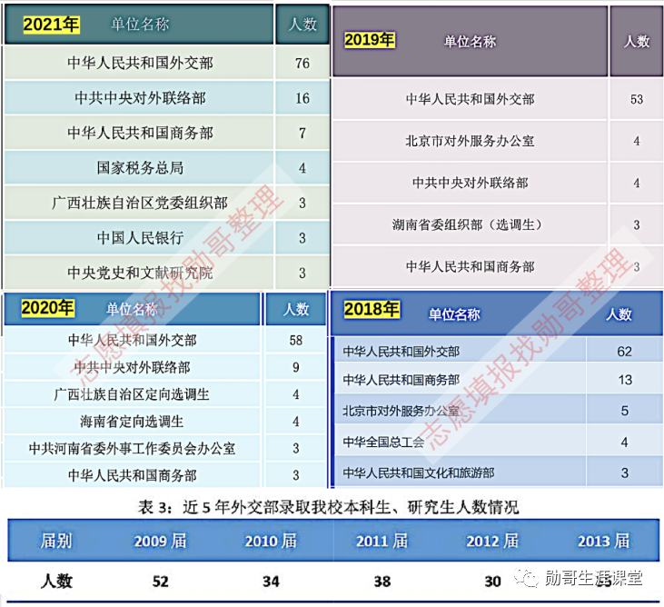Click the 届别 header in table 3
664x607 pixels.
(56, 541)
